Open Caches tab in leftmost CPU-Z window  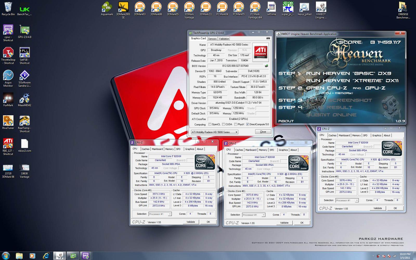146,149
